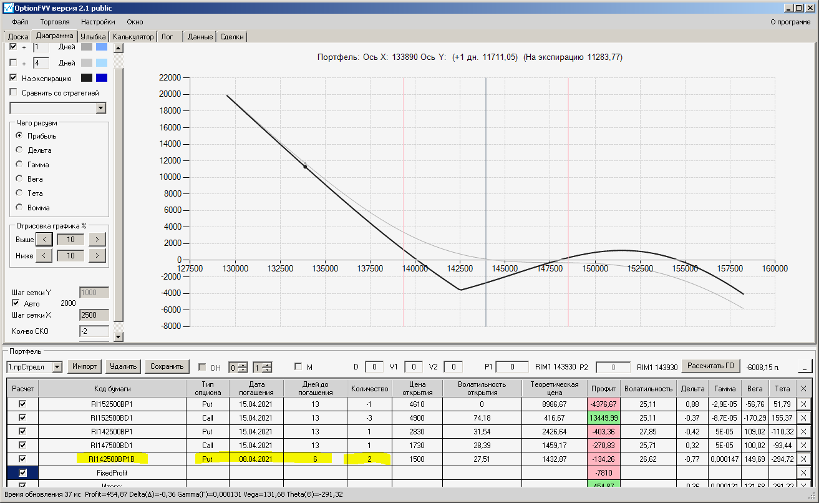Open the Окно menu

[135, 22]
